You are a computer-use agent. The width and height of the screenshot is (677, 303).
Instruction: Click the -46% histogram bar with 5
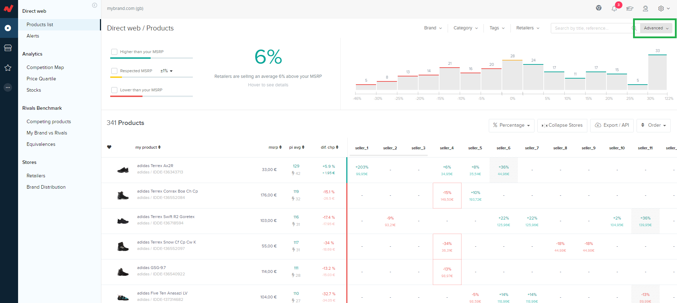tap(366, 87)
